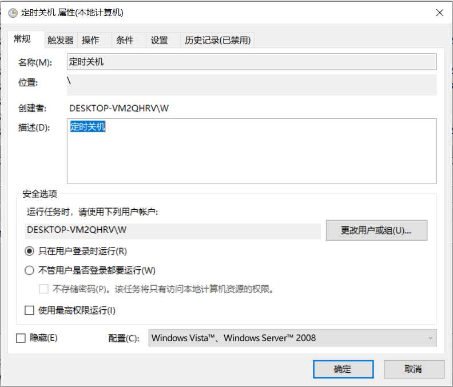Viewport: 453px width, 387px height.
Task: Click the creator text DESKTOP-VM2QHRV\W next to 创建者
Action: point(119,108)
